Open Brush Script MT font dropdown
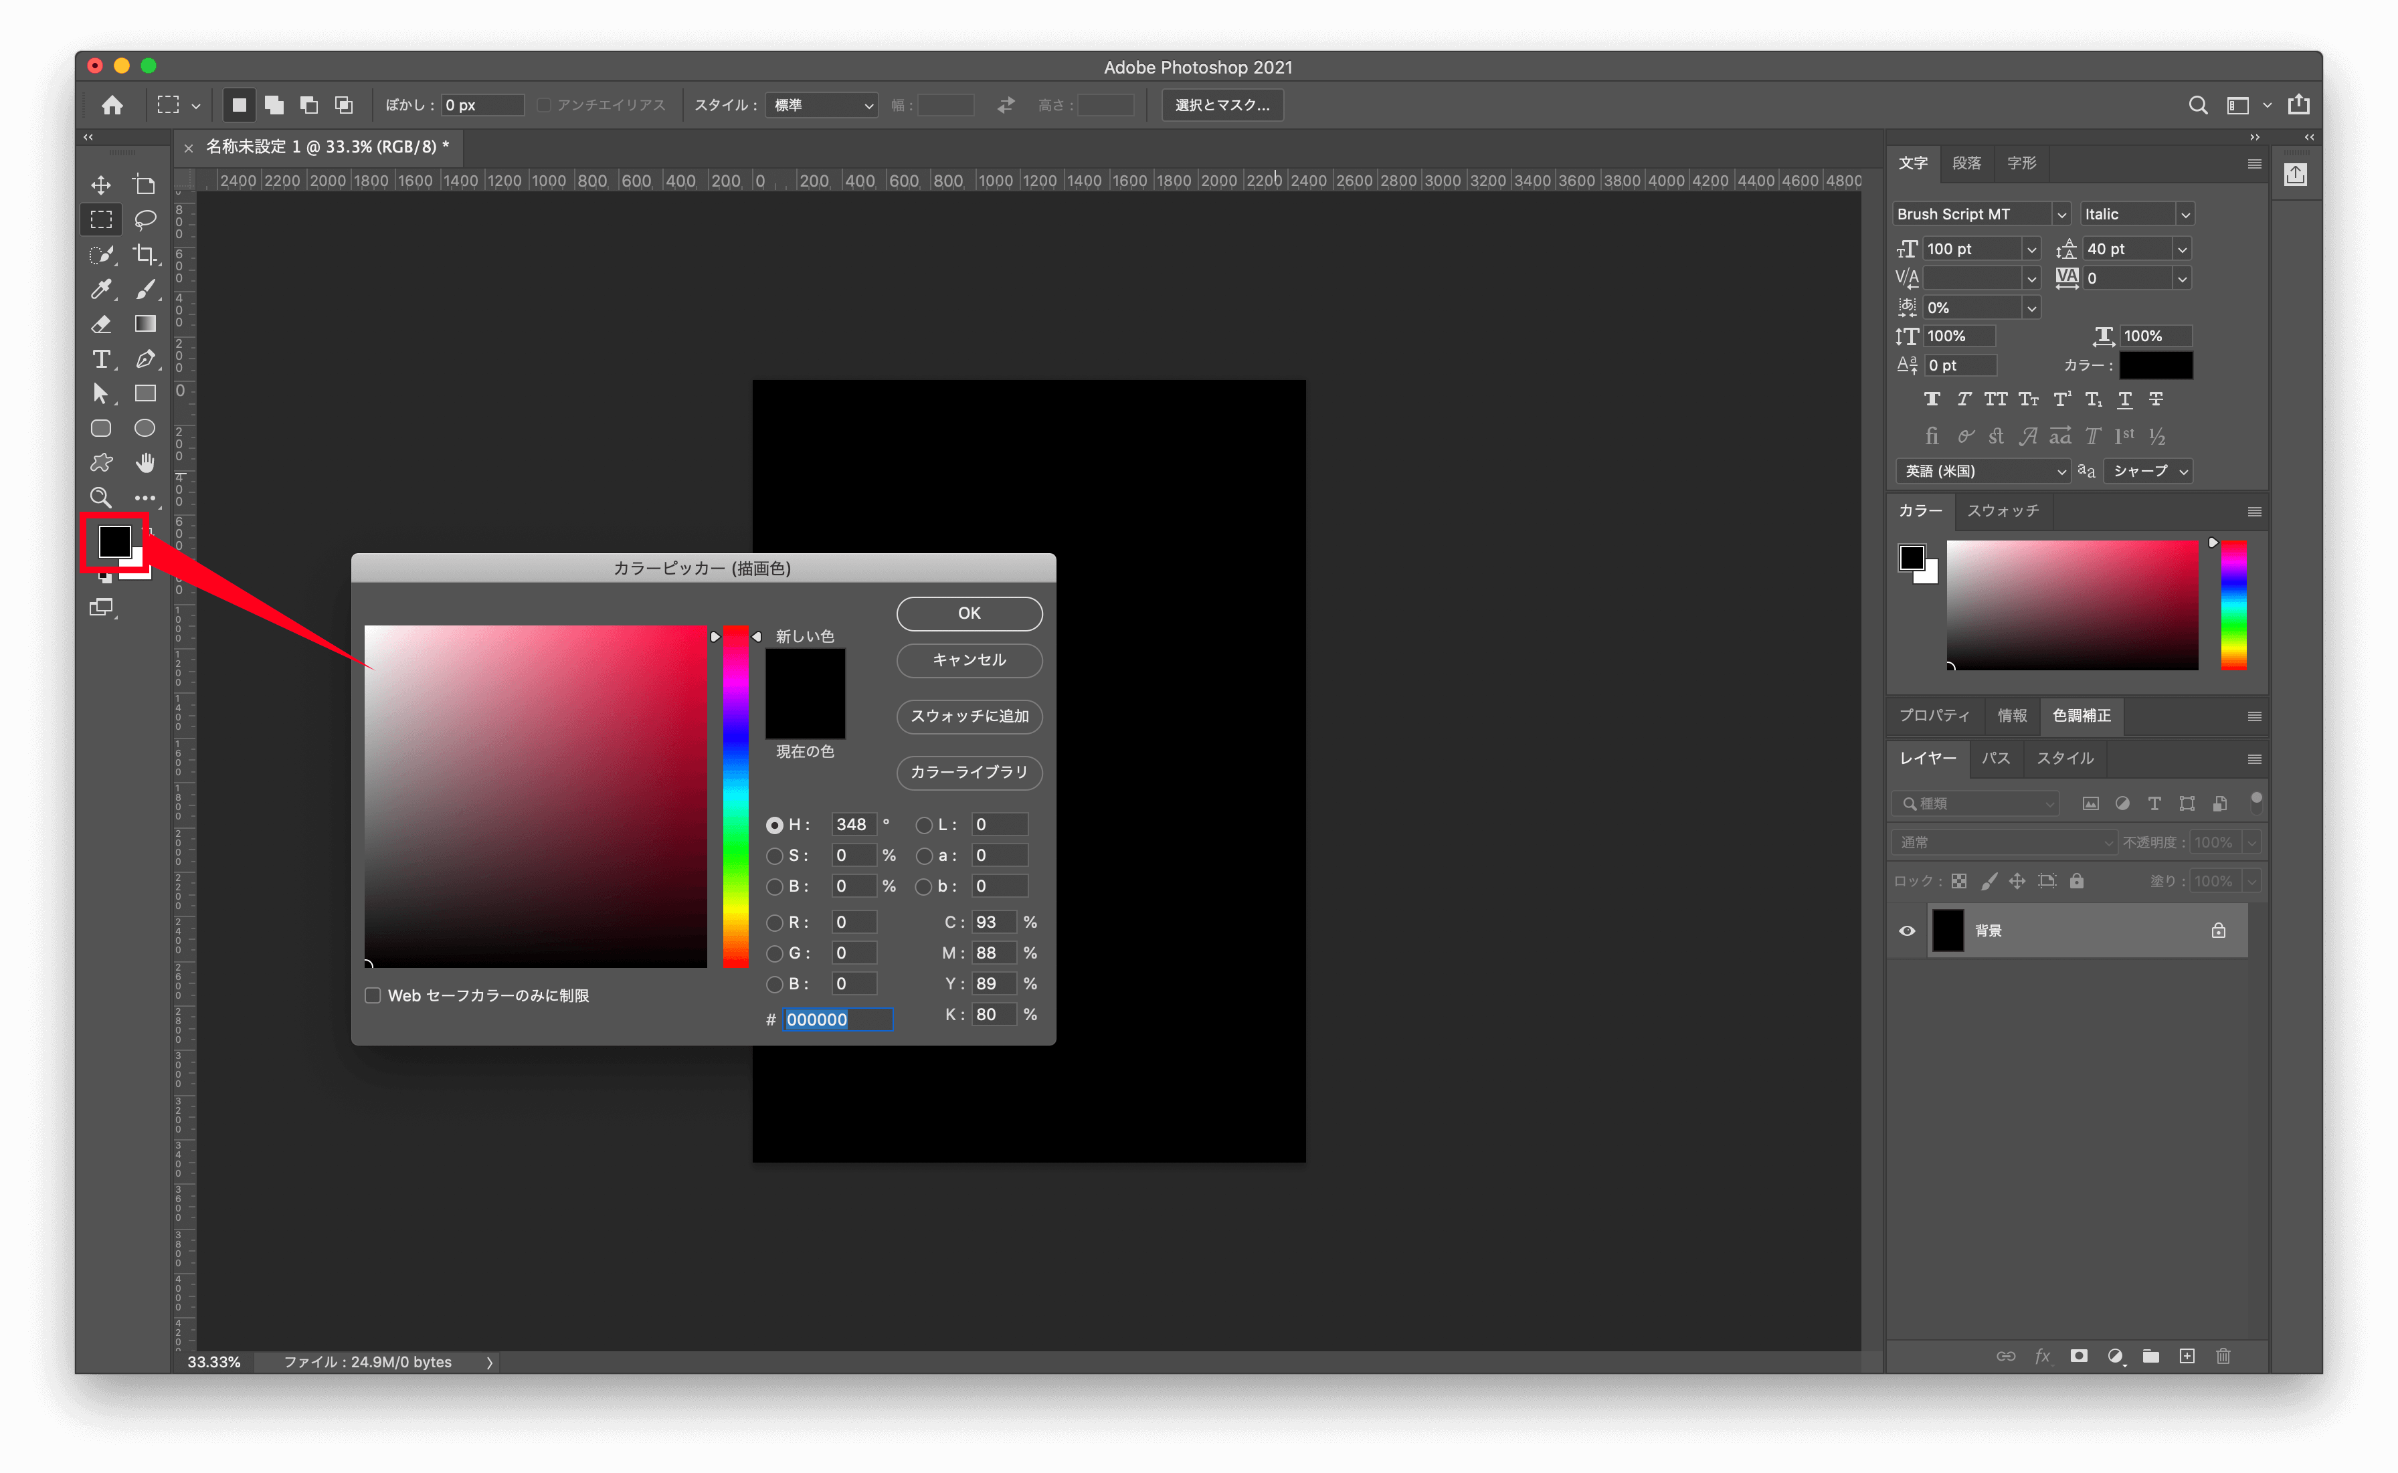 2061,214
